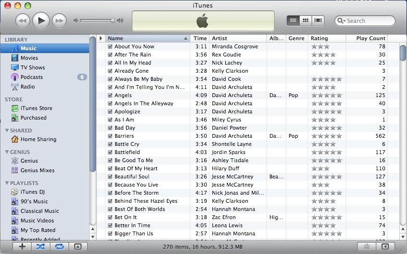Sort songs by the Genre column
Image resolution: width=407 pixels, height=254 pixels.
[297, 38]
